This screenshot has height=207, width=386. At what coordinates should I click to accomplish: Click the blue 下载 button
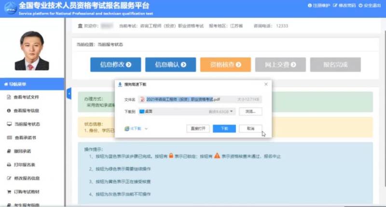[x=224, y=129]
